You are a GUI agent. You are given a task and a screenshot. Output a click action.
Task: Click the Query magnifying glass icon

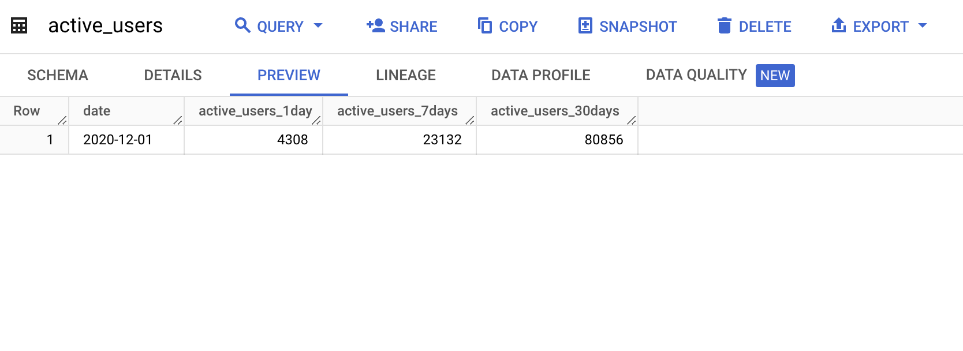point(242,25)
